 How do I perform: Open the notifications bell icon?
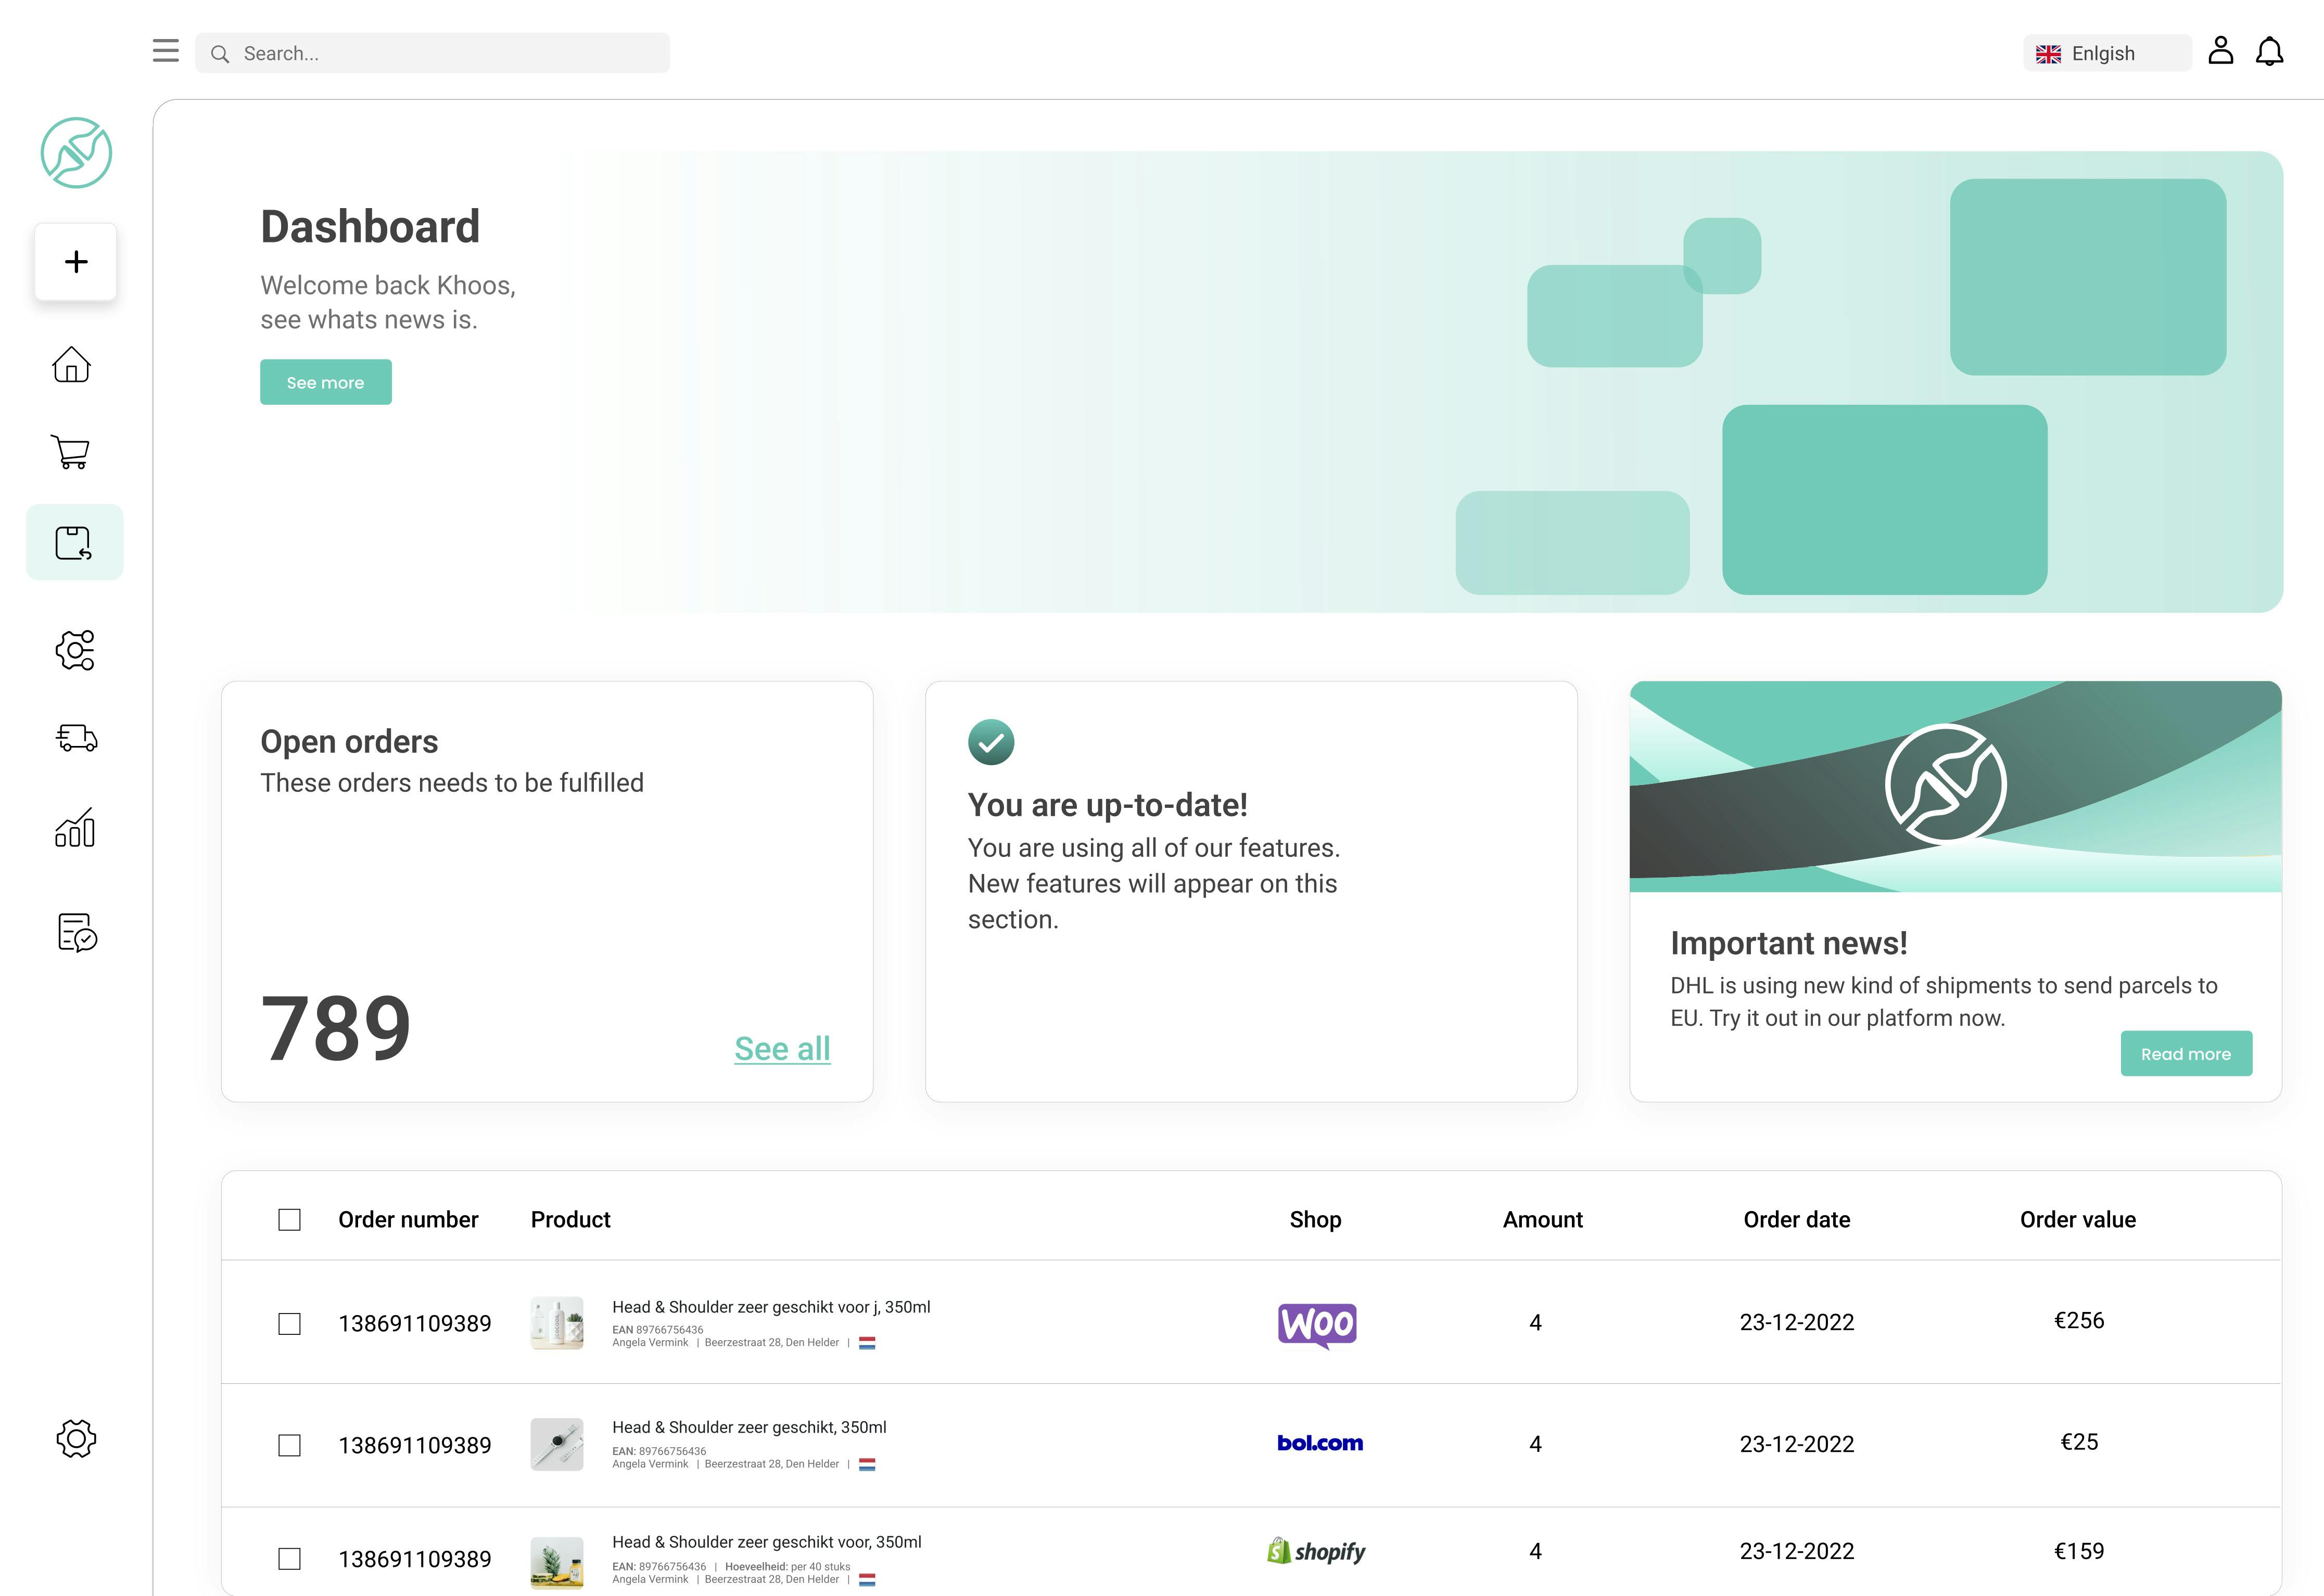2269,52
